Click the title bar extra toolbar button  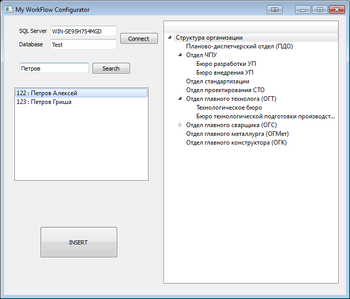pos(274,9)
